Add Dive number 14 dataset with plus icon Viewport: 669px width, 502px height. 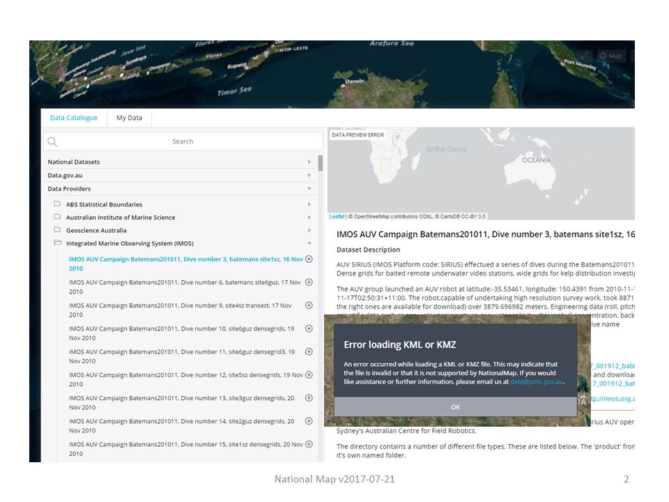pyautogui.click(x=309, y=421)
